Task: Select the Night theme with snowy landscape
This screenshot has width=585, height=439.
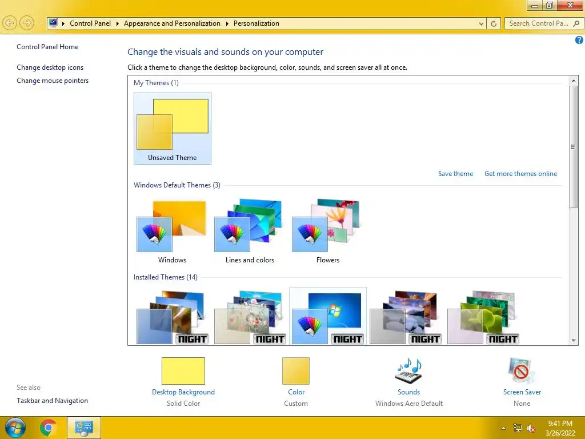Action: pos(405,317)
